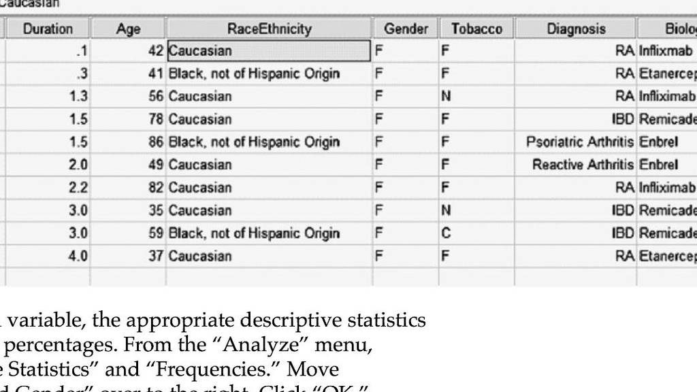Viewport: 697px width, 392px height.
Task: Select the Duration column header
Action: click(x=48, y=29)
